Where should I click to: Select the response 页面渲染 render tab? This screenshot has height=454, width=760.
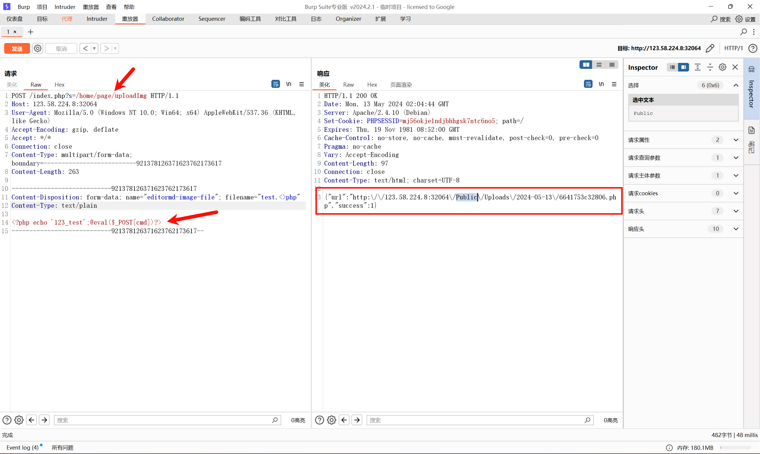pos(401,85)
